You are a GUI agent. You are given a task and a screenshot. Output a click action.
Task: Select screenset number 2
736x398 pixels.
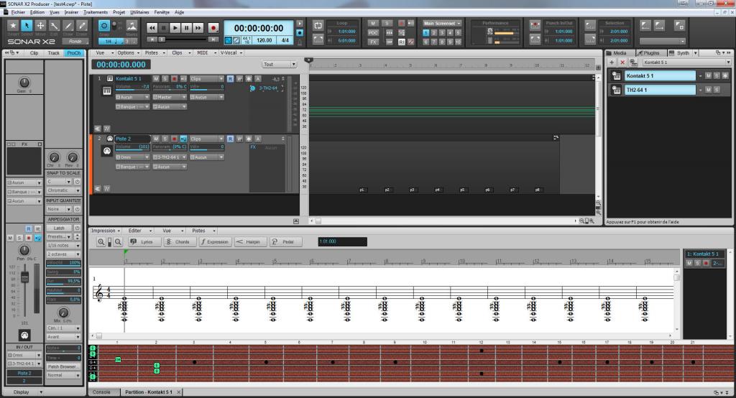pyautogui.click(x=433, y=33)
